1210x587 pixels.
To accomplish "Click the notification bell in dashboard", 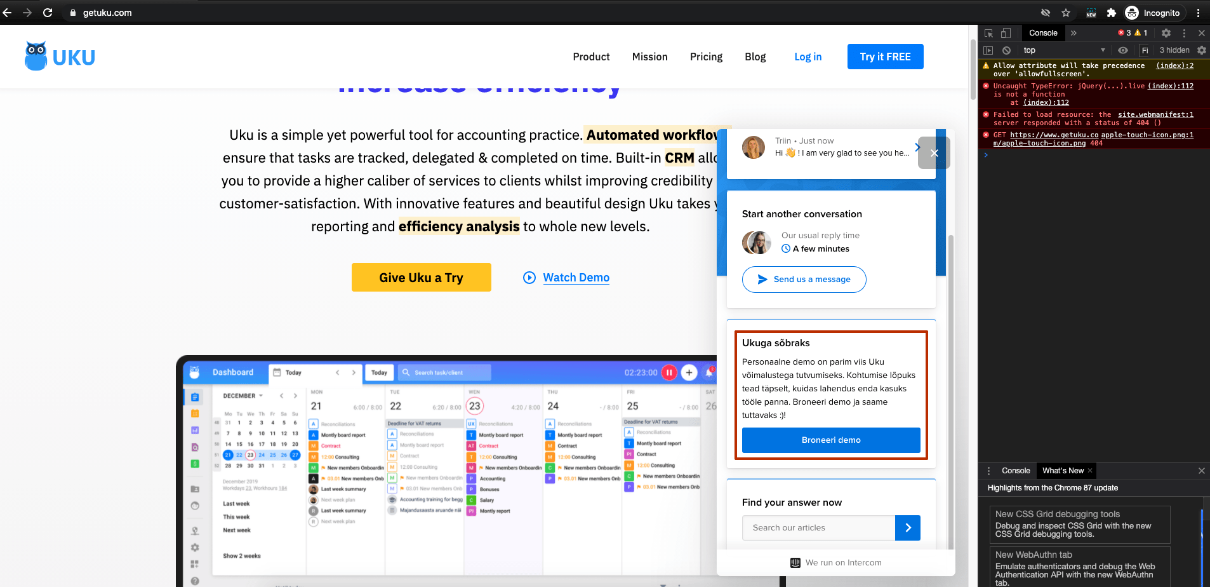I will (709, 372).
